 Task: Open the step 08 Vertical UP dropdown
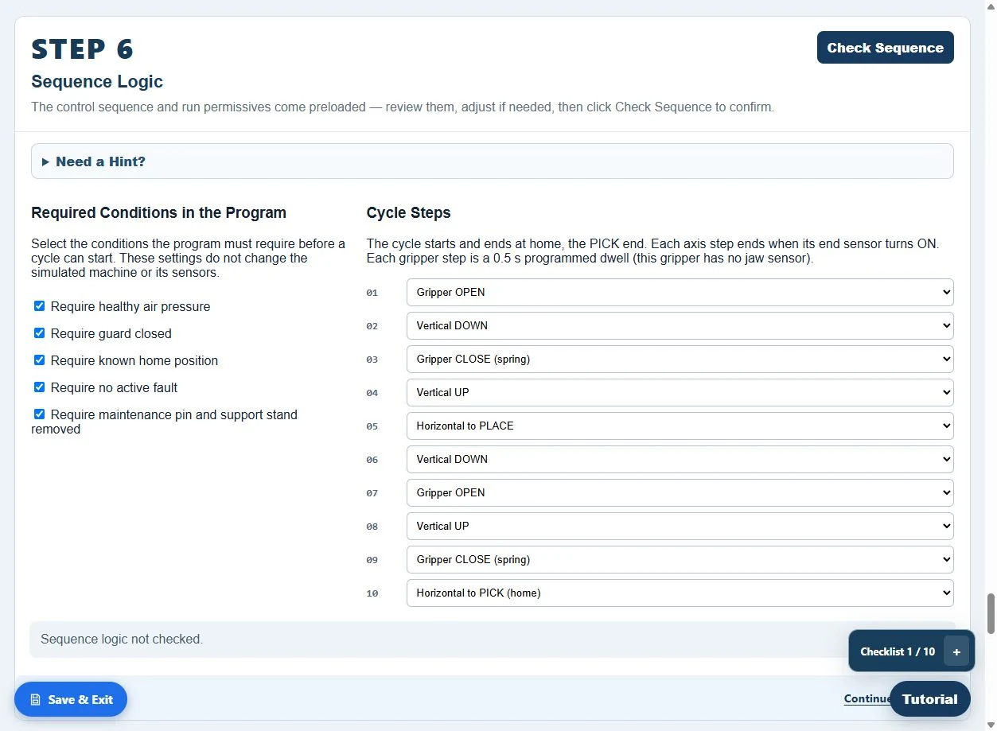680,526
